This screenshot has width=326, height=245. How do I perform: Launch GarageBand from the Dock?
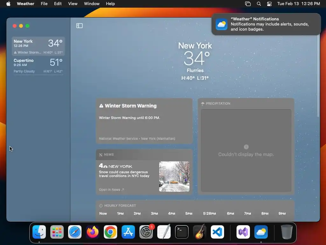click(200, 232)
